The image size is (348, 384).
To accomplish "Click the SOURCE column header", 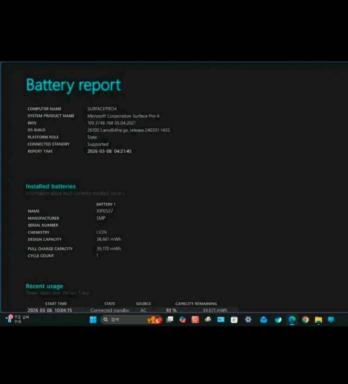I will 143,304.
